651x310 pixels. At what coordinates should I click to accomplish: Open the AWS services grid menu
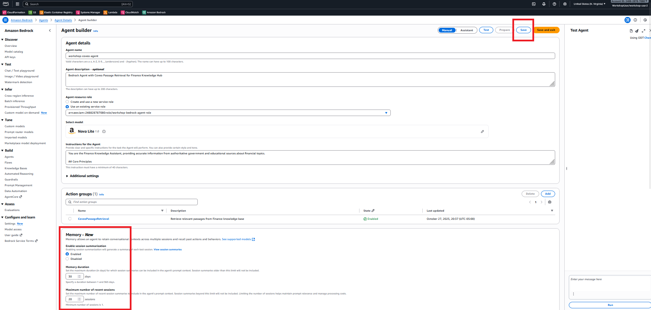tap(17, 4)
